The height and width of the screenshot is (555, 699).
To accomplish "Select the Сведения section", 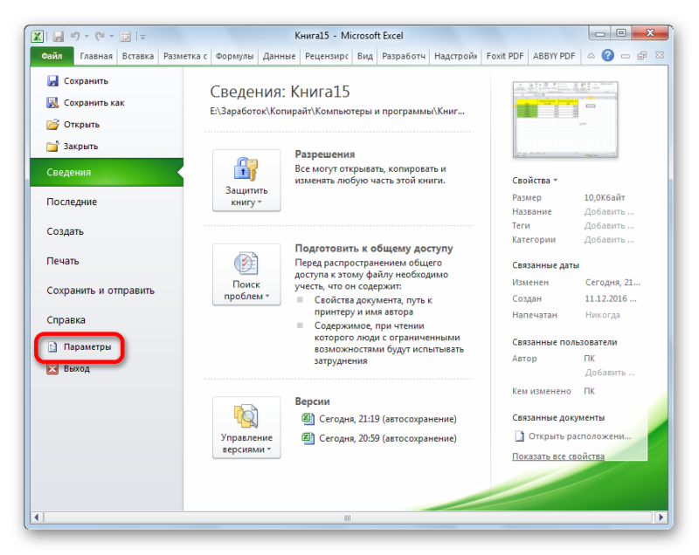I will (107, 172).
